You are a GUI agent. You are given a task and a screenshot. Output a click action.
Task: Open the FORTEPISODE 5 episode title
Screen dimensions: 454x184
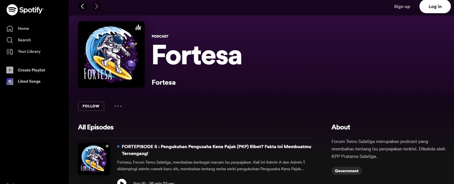click(x=216, y=150)
